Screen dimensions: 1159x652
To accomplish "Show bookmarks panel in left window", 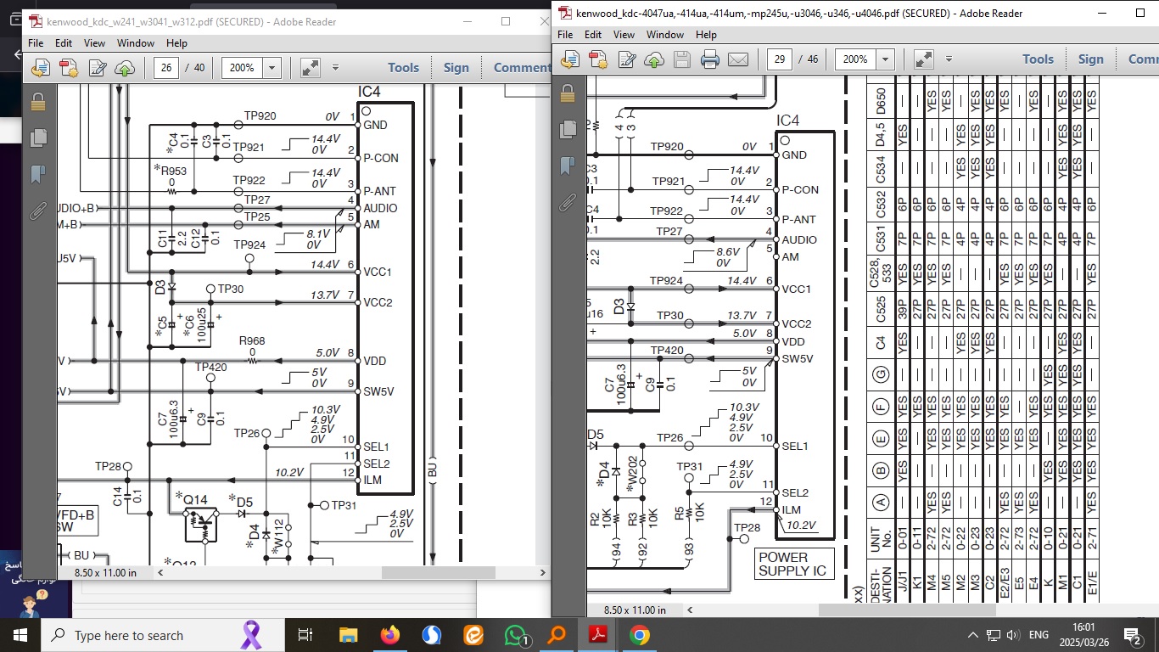I will (x=38, y=174).
